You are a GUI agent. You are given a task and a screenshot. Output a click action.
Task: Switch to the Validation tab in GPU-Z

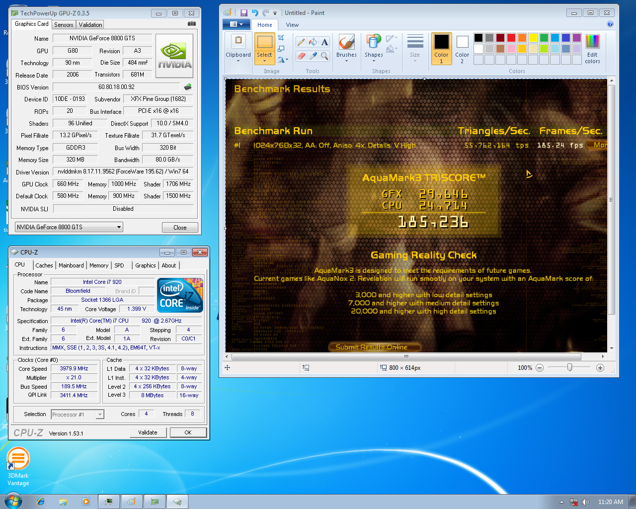click(x=90, y=24)
